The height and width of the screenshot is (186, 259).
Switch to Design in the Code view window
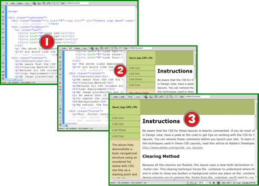click(20, 3)
